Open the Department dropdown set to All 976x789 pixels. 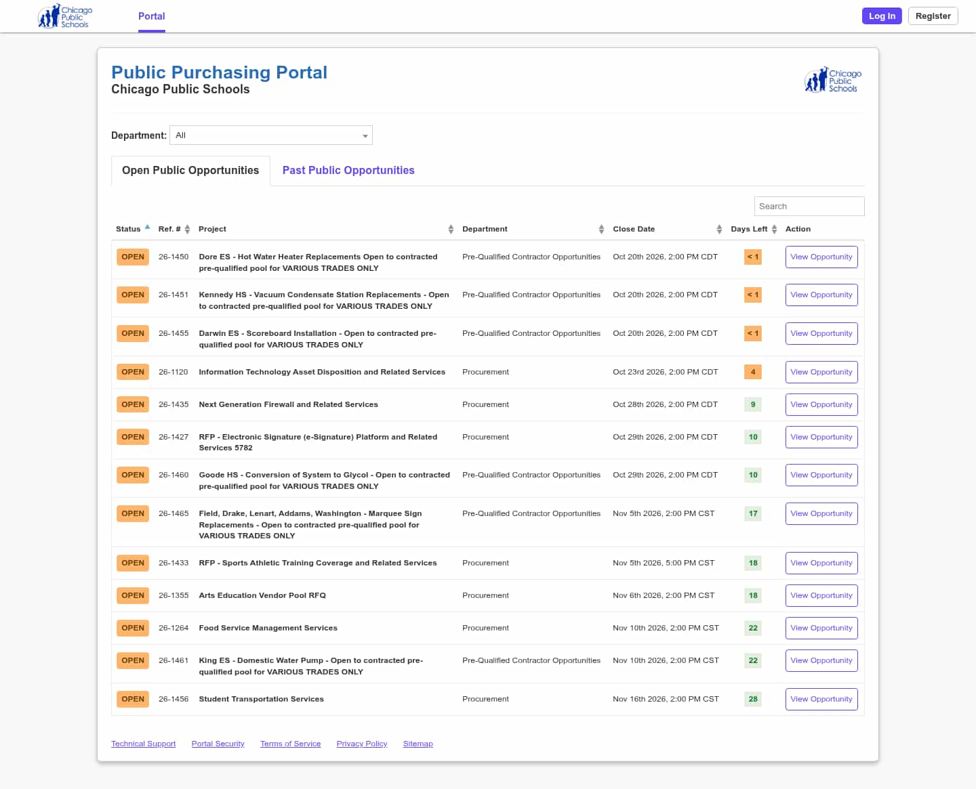271,135
